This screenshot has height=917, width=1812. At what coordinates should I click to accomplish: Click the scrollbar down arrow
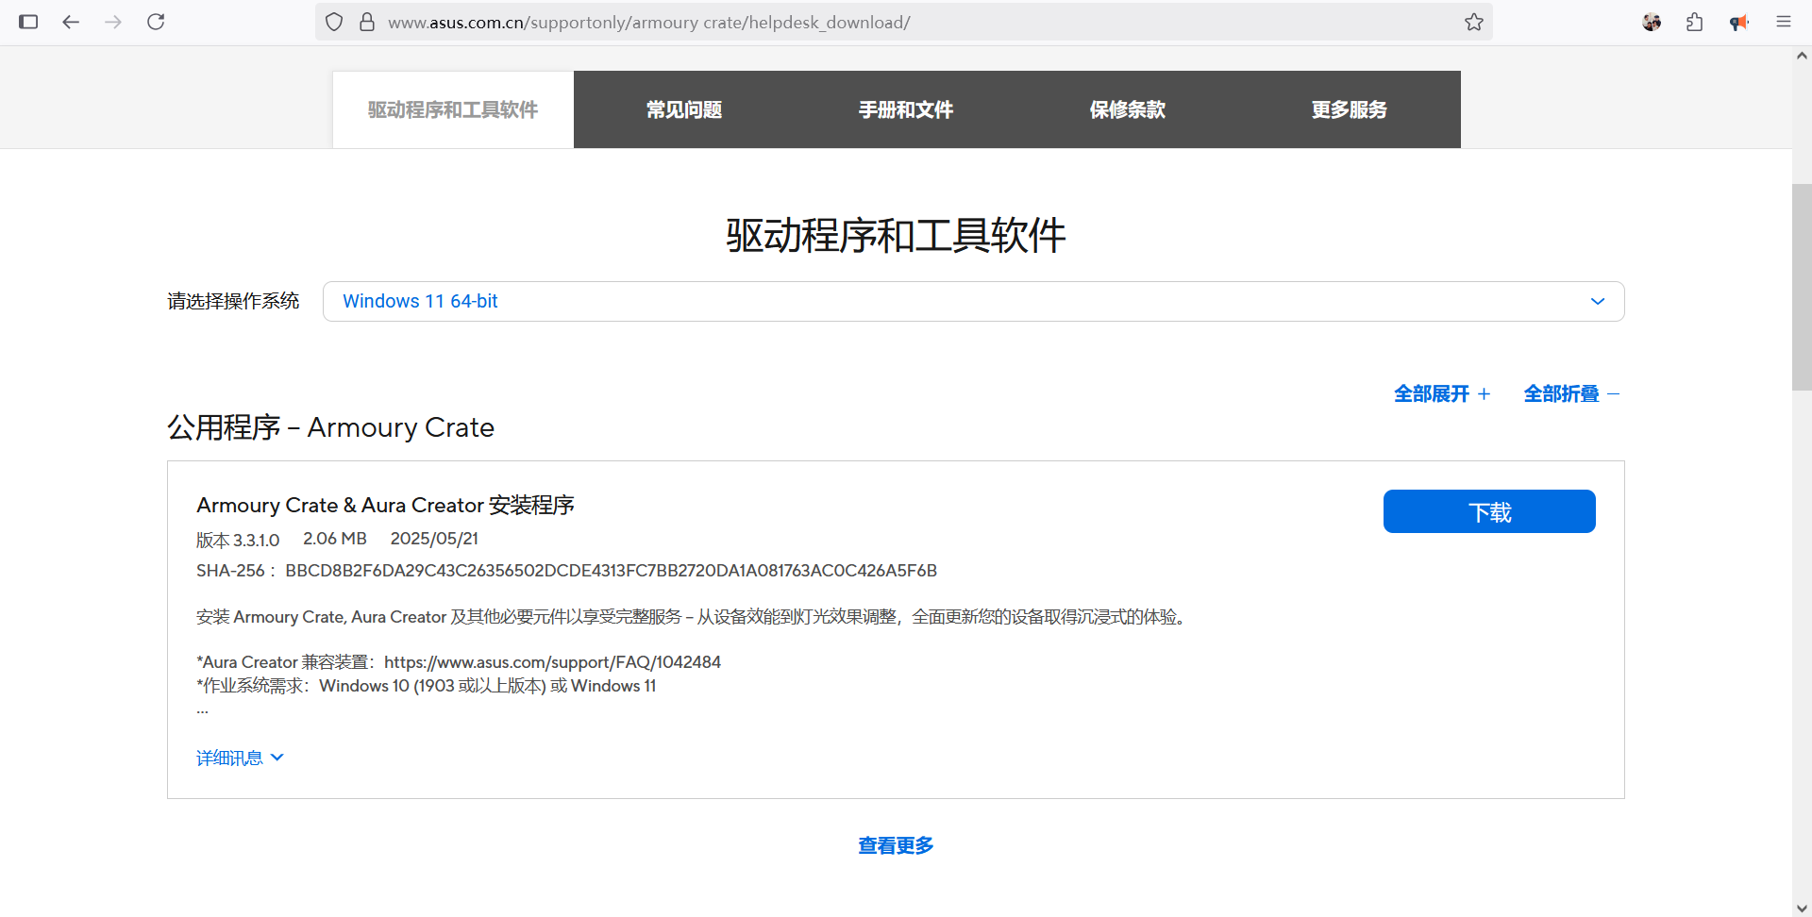click(1802, 908)
